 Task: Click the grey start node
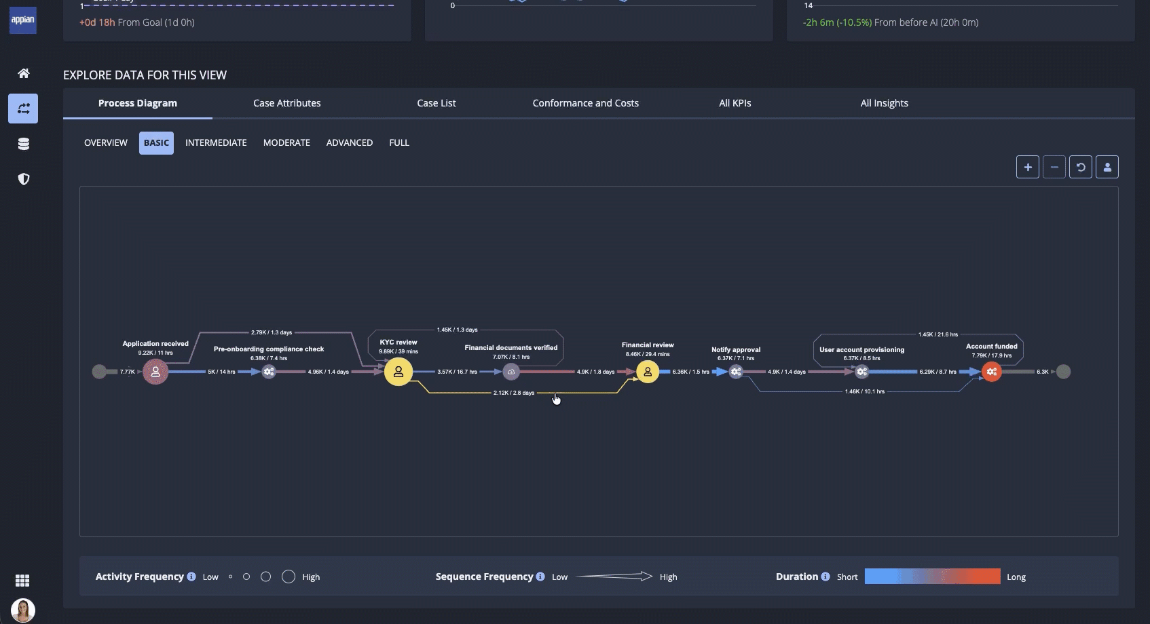pos(99,372)
